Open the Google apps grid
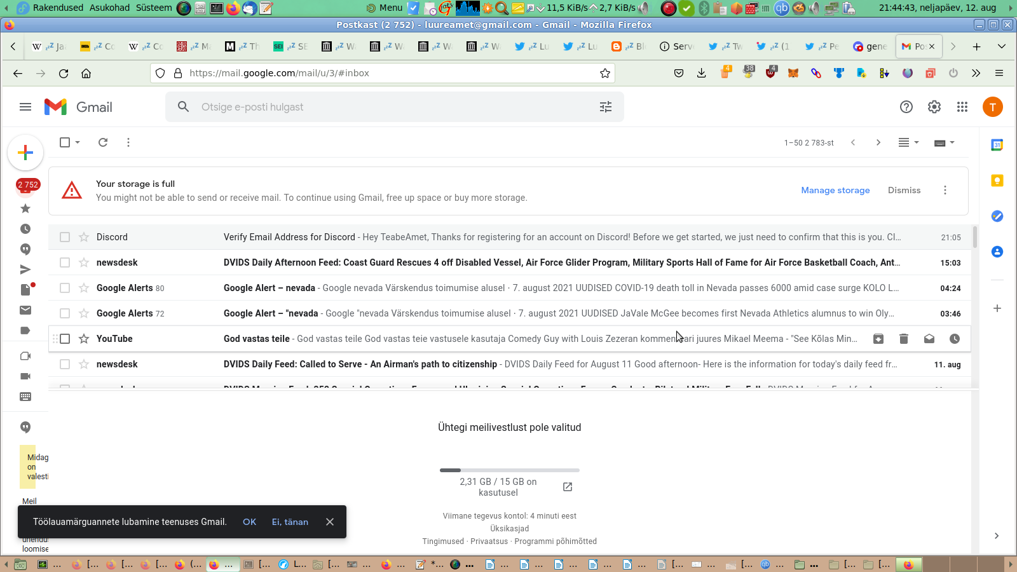Screen dimensions: 1017x572 pyautogui.click(x=962, y=107)
